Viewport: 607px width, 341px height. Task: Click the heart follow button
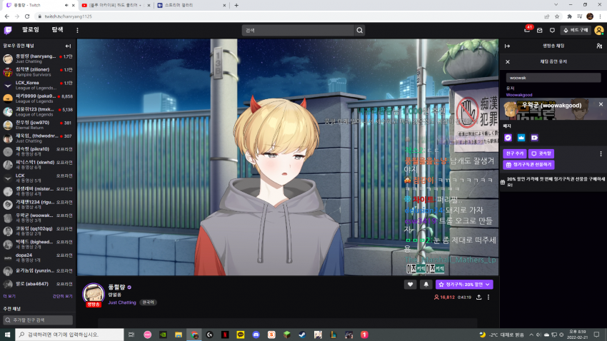click(x=411, y=285)
